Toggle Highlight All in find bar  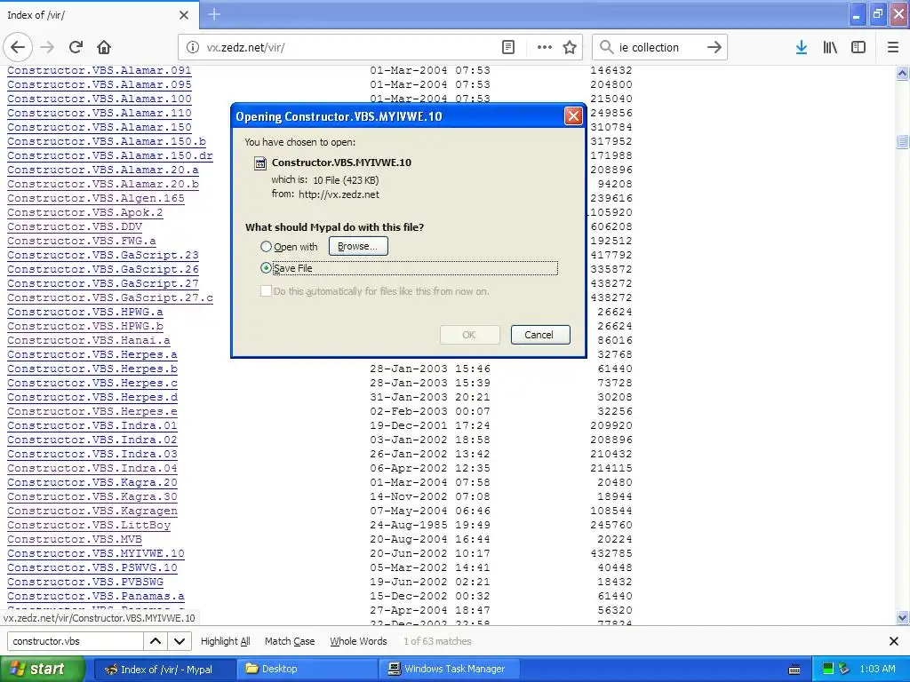pos(225,641)
